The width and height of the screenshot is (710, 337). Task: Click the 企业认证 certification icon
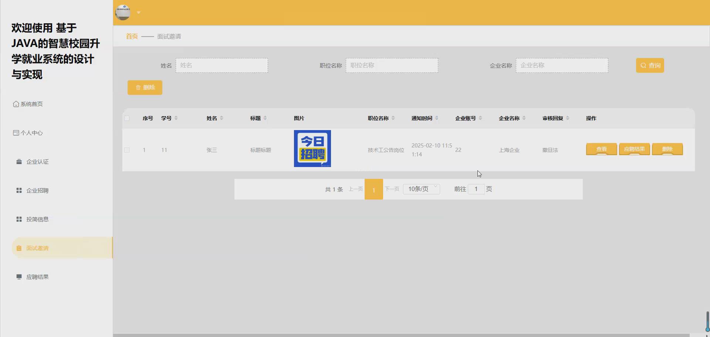[19, 161]
